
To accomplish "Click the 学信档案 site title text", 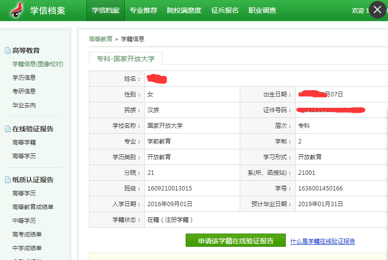I will [x=48, y=11].
